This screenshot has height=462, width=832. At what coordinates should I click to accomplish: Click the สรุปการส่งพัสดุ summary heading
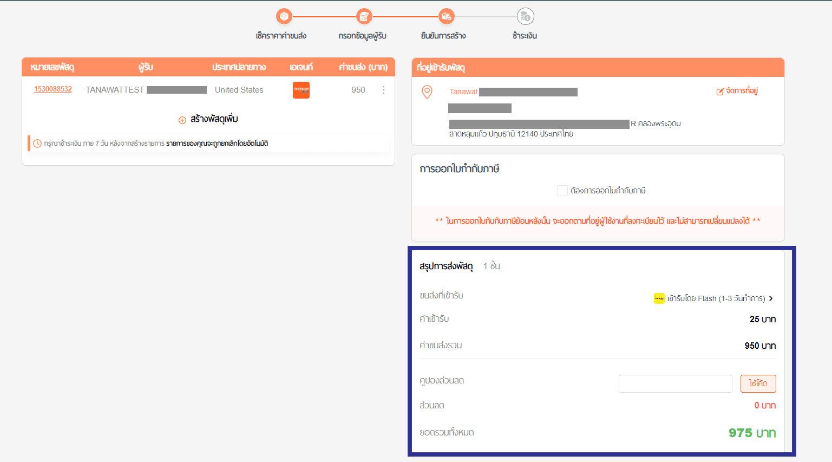click(446, 266)
